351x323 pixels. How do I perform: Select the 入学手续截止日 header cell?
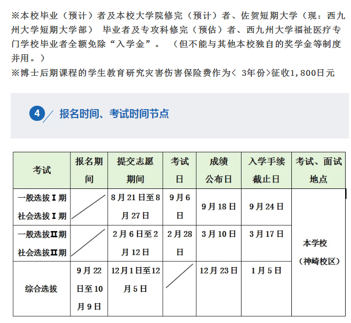266,170
